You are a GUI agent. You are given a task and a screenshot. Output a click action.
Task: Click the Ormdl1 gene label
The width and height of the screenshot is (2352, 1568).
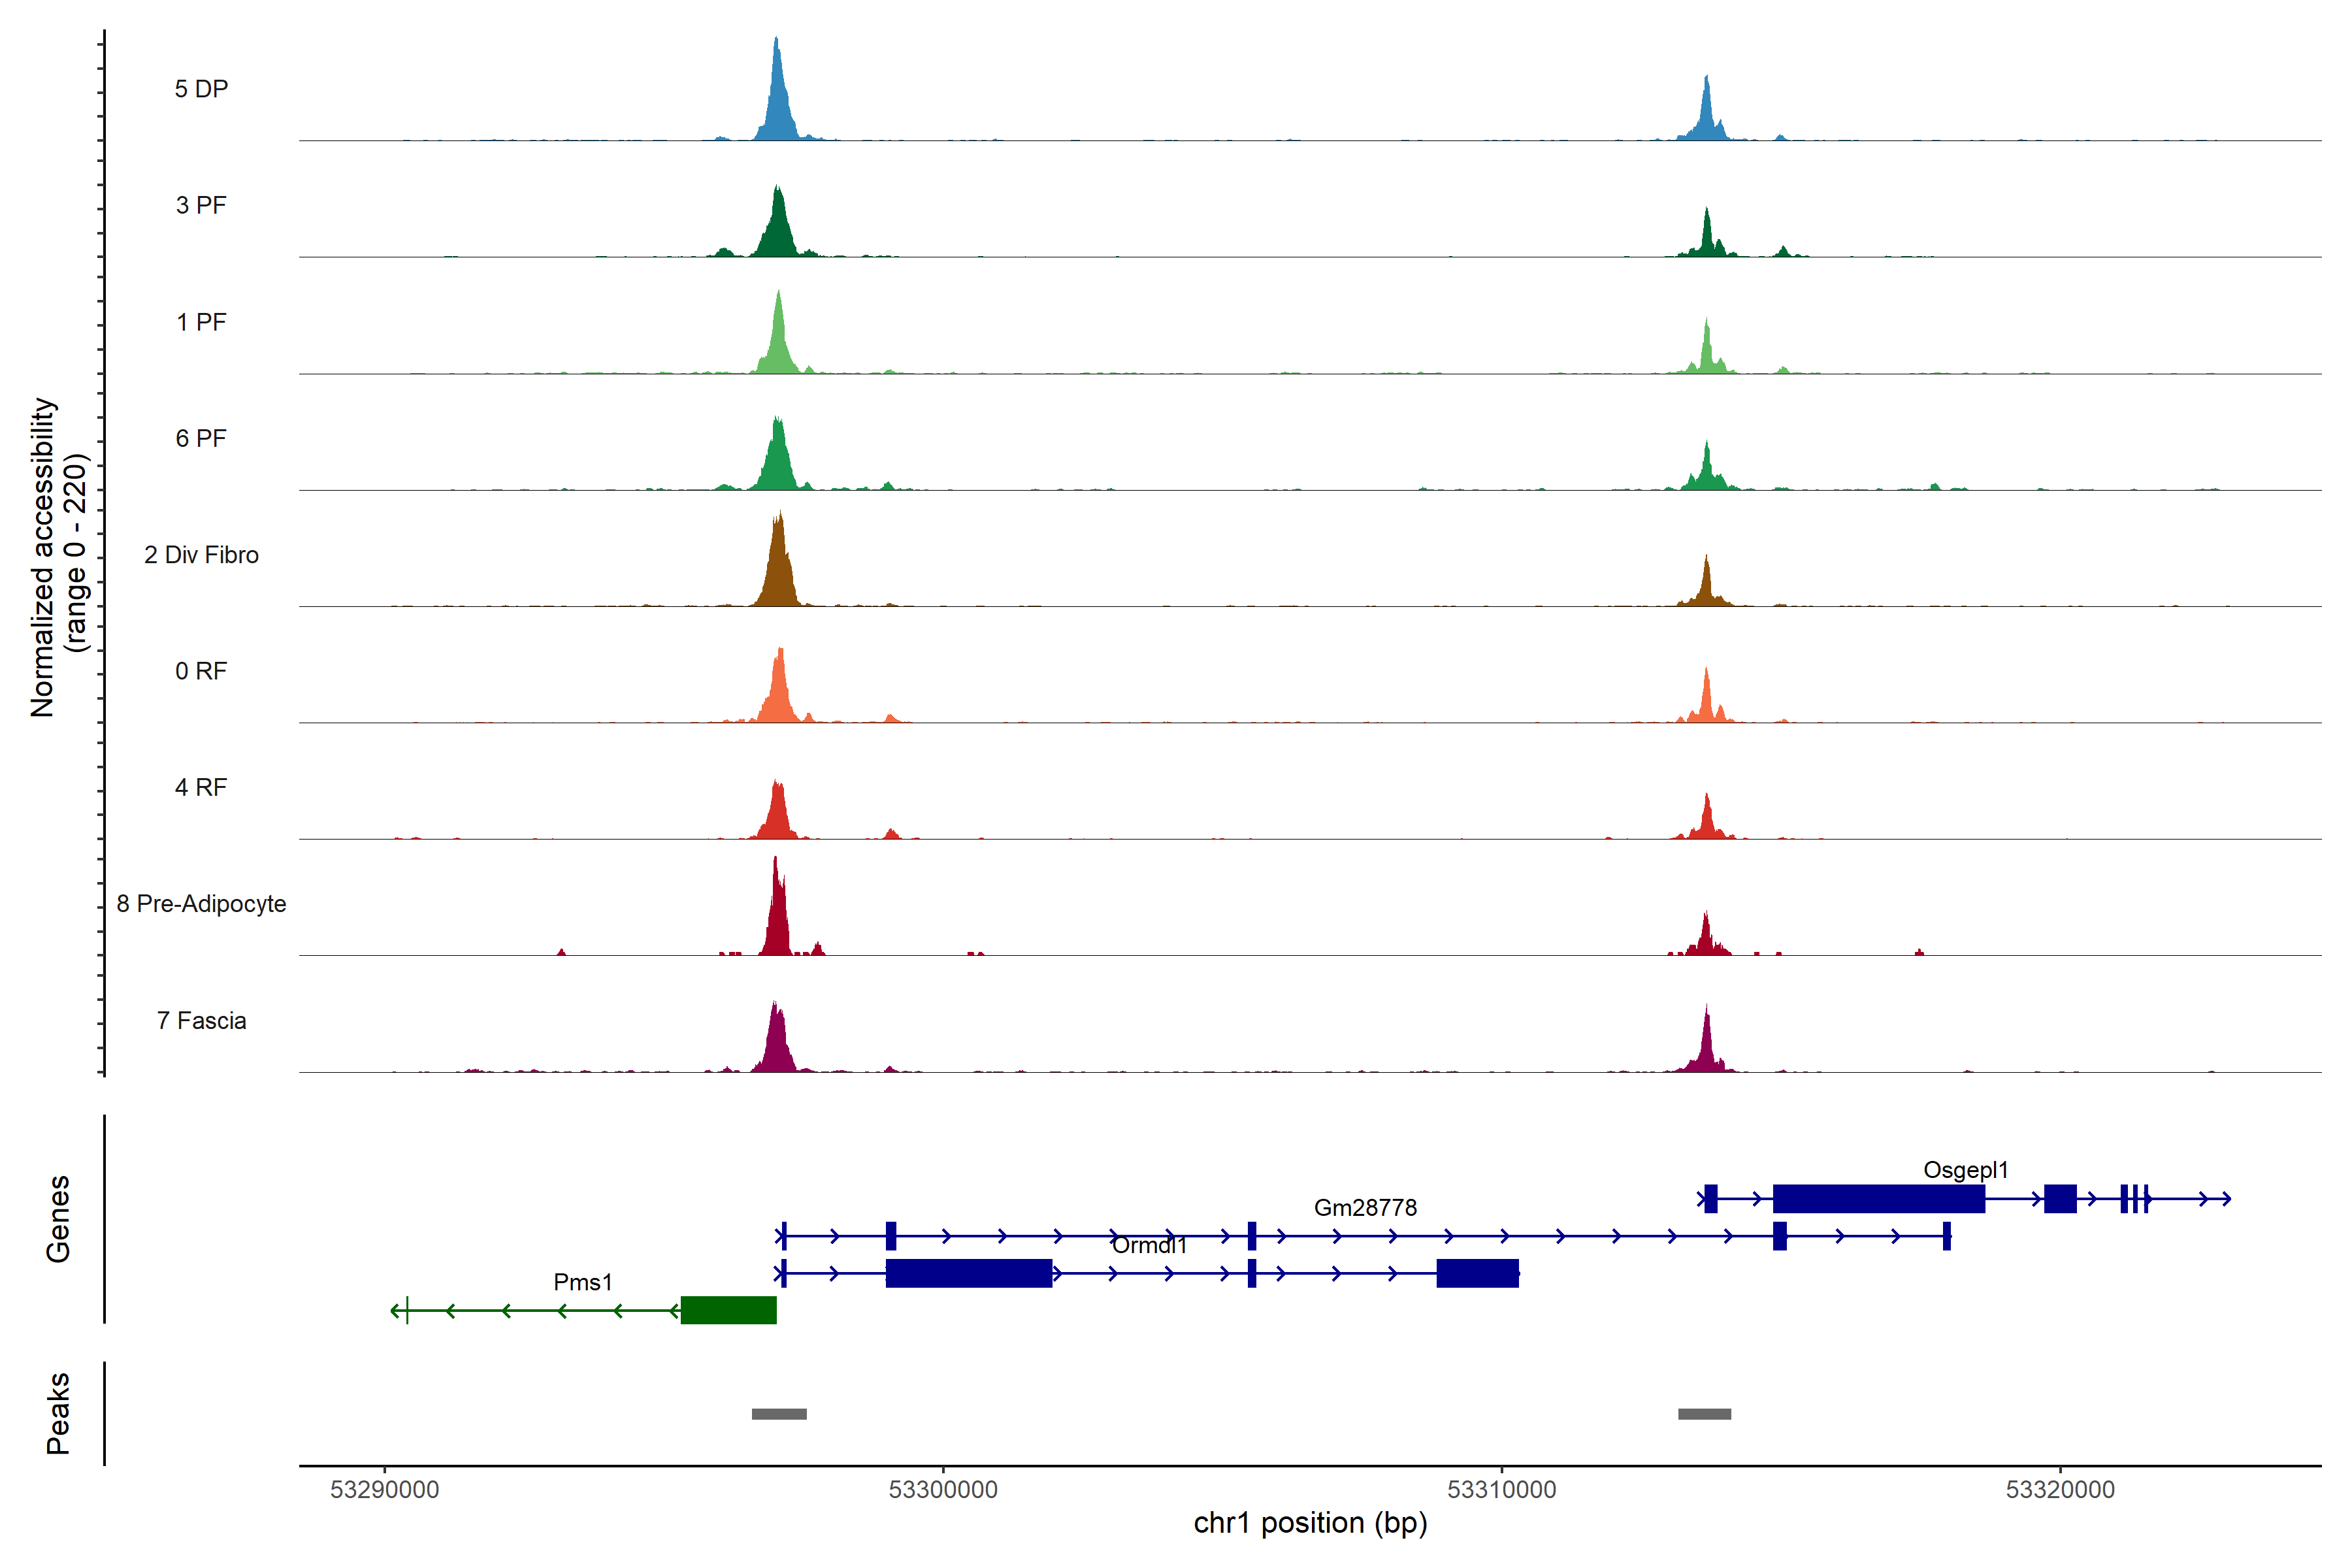[x=1149, y=1245]
